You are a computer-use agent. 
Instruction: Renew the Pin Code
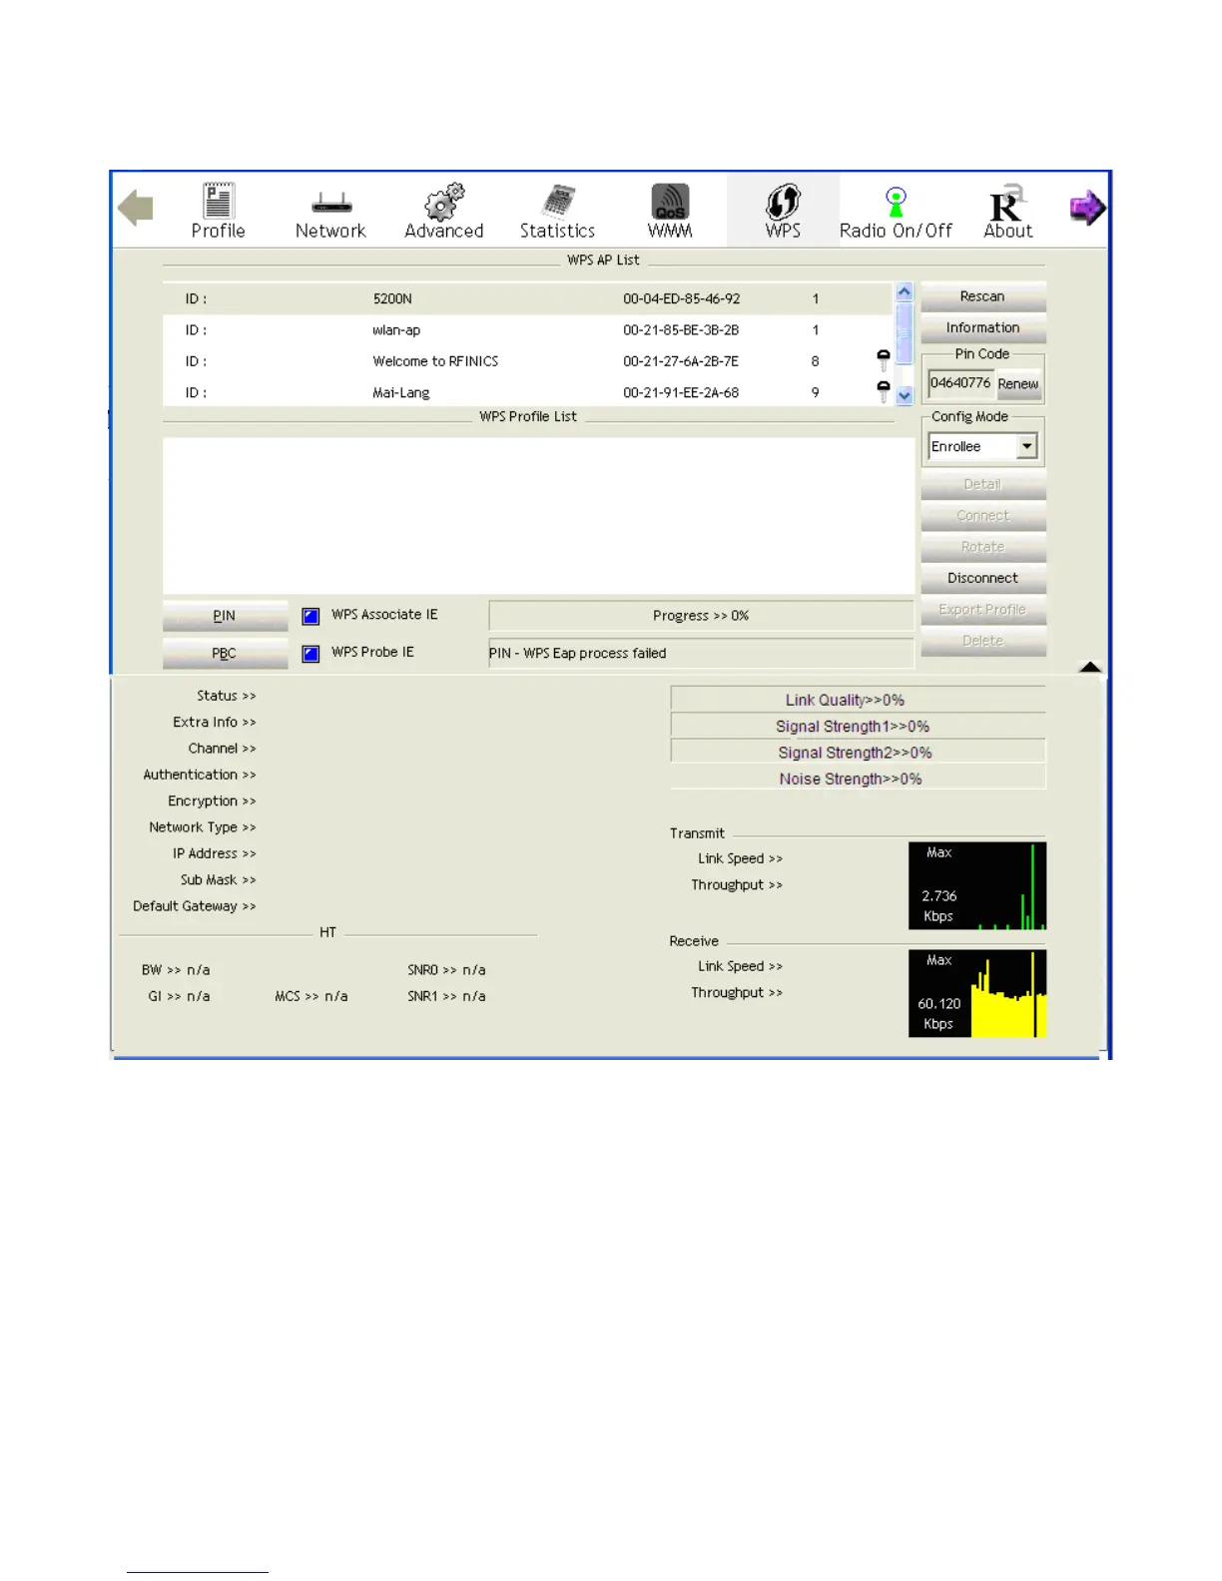[x=1017, y=383]
